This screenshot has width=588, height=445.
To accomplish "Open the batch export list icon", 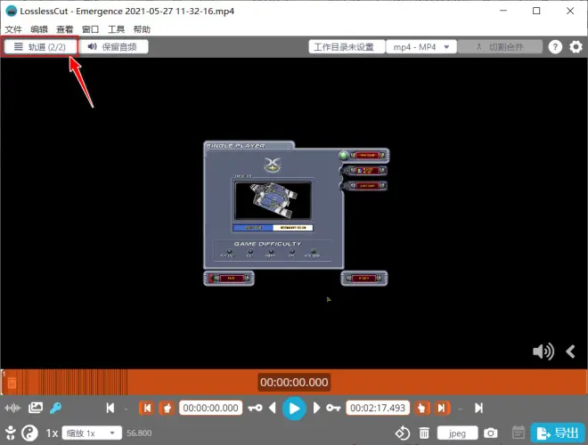I will pyautogui.click(x=519, y=433).
